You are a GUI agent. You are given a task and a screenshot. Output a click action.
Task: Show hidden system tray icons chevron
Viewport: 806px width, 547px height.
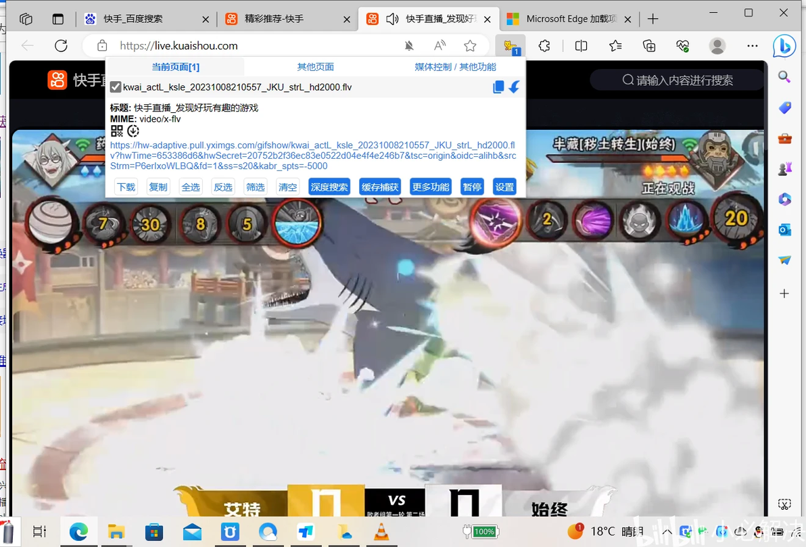coord(667,531)
